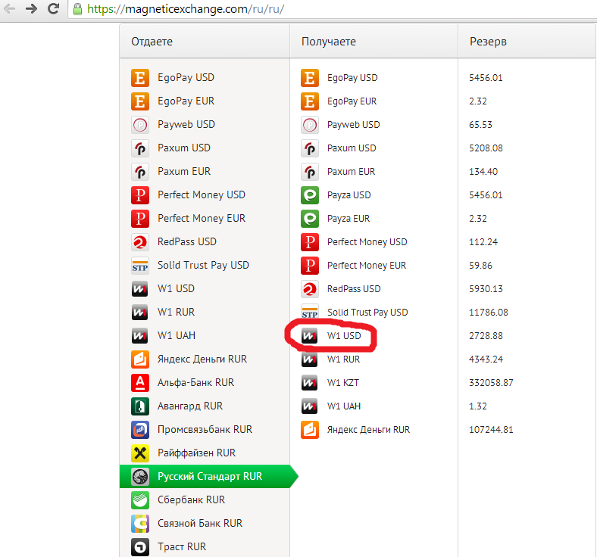The height and width of the screenshot is (557, 597).
Task: Click W1 KZT icon in Получаете column
Action: click(310, 383)
